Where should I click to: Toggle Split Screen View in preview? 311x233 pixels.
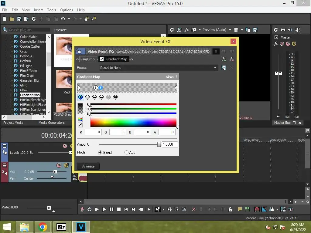point(193,30)
